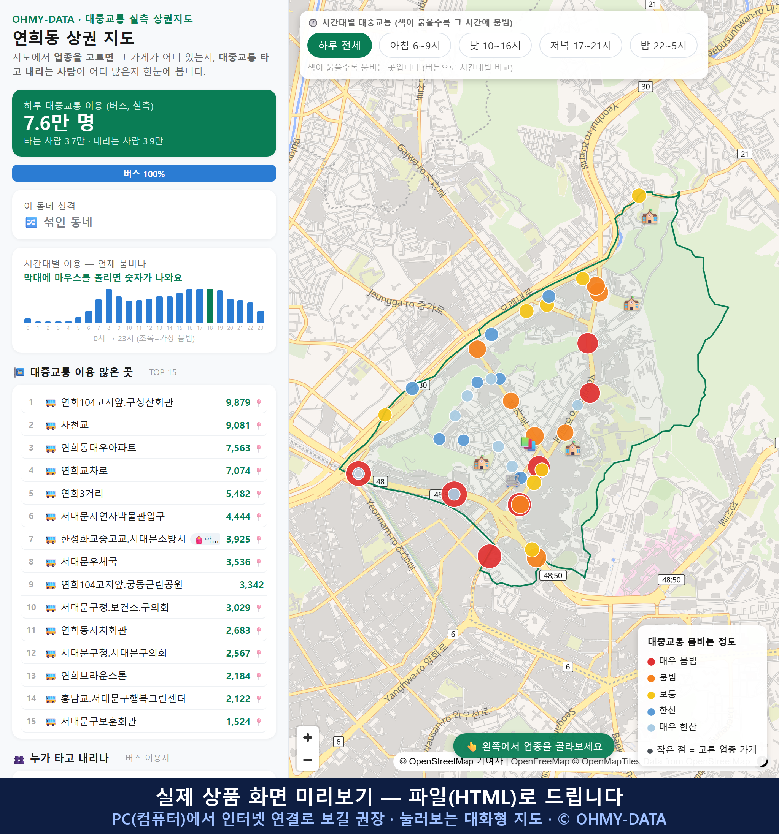Click the red marker left of the 48 shield
This screenshot has height=834, width=779.
(x=358, y=474)
